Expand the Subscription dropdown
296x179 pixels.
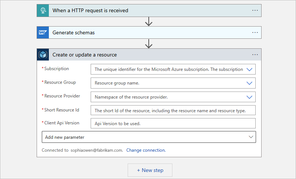coord(249,69)
